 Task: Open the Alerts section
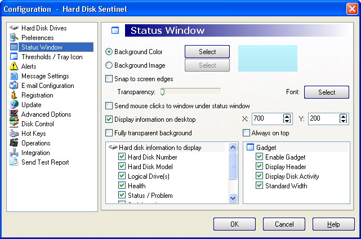pyautogui.click(x=29, y=67)
